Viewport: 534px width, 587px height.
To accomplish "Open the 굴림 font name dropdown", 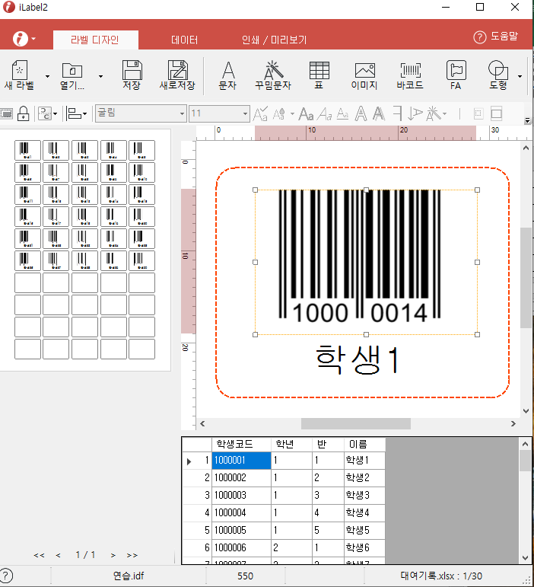I will point(182,113).
